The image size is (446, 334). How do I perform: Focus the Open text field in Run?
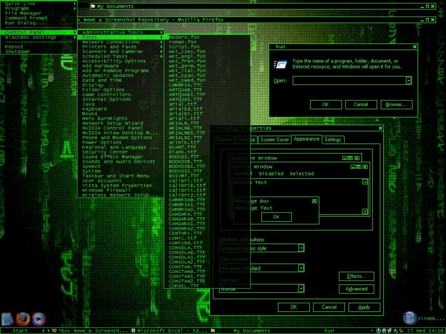click(349, 80)
